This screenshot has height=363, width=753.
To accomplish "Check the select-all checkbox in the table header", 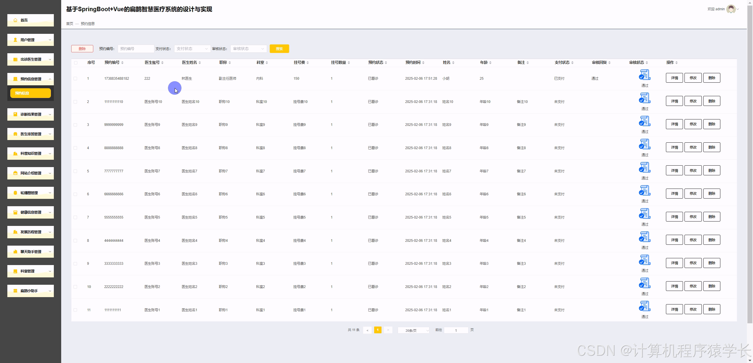I will (x=76, y=63).
